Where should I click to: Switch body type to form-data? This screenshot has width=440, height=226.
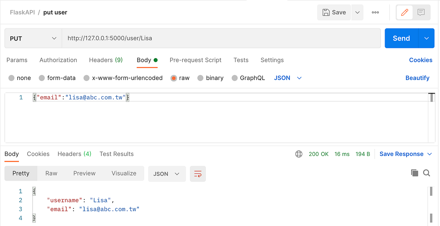[x=57, y=78]
